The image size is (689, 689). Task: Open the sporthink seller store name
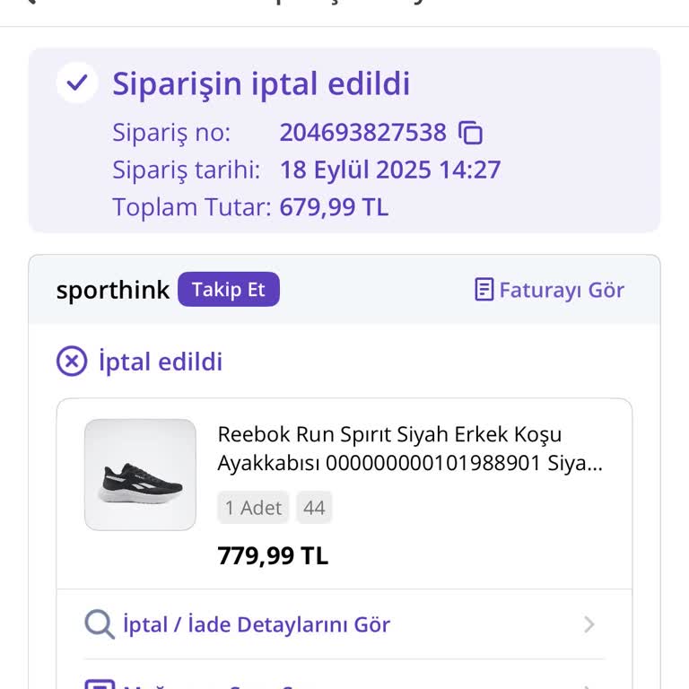pos(112,291)
